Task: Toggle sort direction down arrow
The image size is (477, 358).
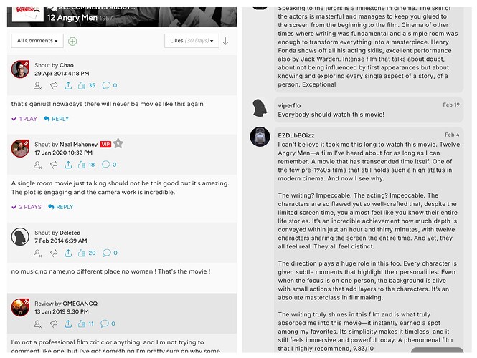Action: [x=225, y=41]
